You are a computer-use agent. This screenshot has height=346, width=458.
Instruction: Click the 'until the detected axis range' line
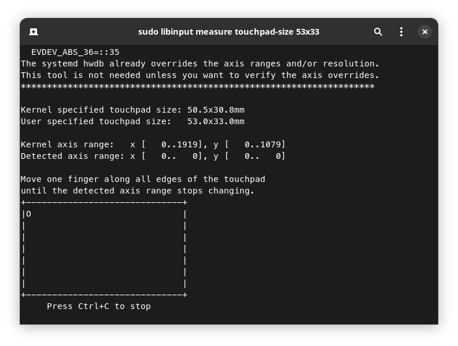click(x=138, y=191)
